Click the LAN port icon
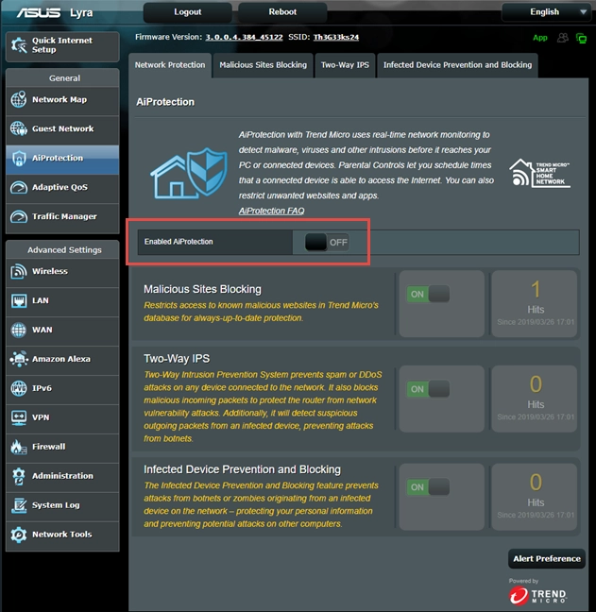596x612 pixels. coord(19,300)
